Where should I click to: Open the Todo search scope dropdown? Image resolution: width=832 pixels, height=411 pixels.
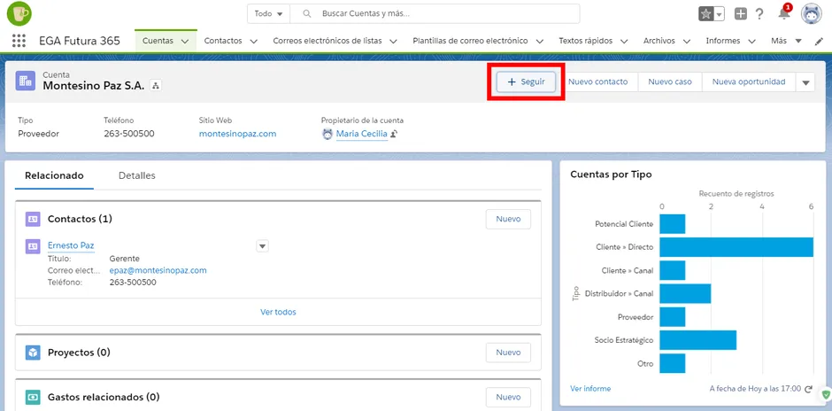[x=268, y=14]
